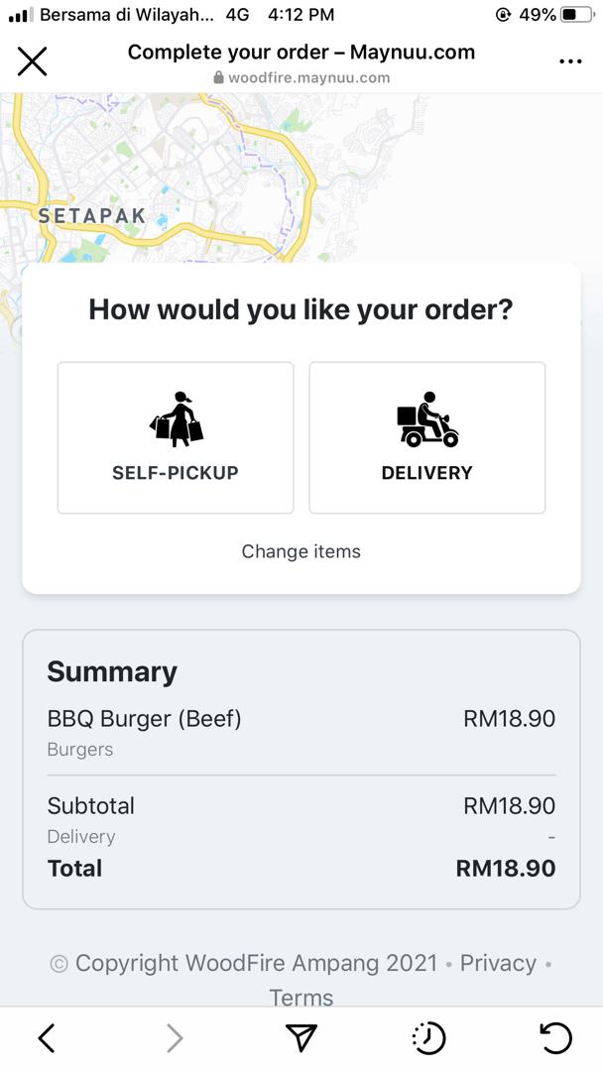Open the Privacy link in footer
The width and height of the screenshot is (603, 1071).
[498, 963]
